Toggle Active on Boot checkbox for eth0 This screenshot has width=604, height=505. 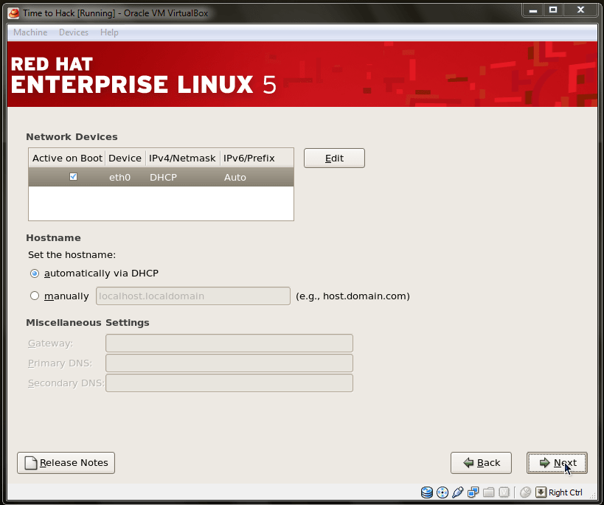click(x=73, y=176)
